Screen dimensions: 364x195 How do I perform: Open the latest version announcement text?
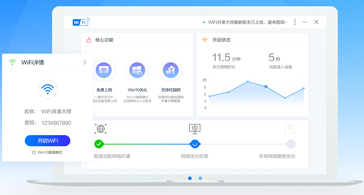click(x=248, y=22)
